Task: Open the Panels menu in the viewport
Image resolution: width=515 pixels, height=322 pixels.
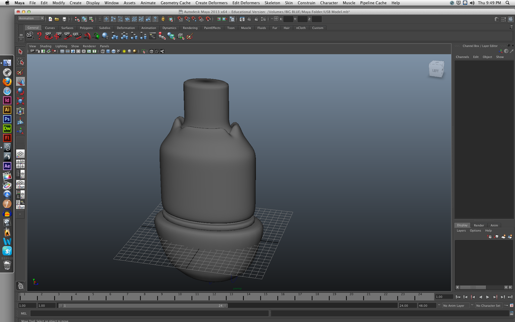Action: [x=104, y=46]
